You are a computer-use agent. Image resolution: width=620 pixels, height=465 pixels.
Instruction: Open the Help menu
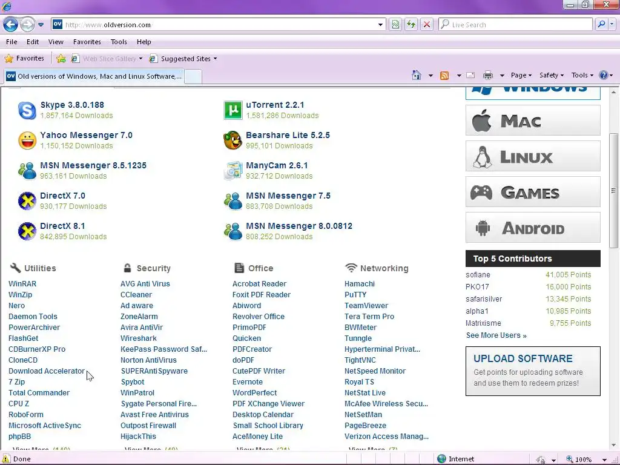click(144, 42)
